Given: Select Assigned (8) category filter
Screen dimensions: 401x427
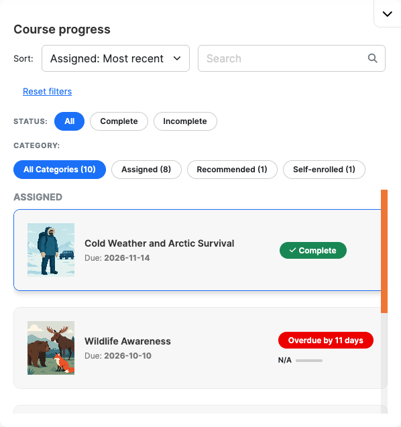Looking at the screenshot, I should [146, 170].
